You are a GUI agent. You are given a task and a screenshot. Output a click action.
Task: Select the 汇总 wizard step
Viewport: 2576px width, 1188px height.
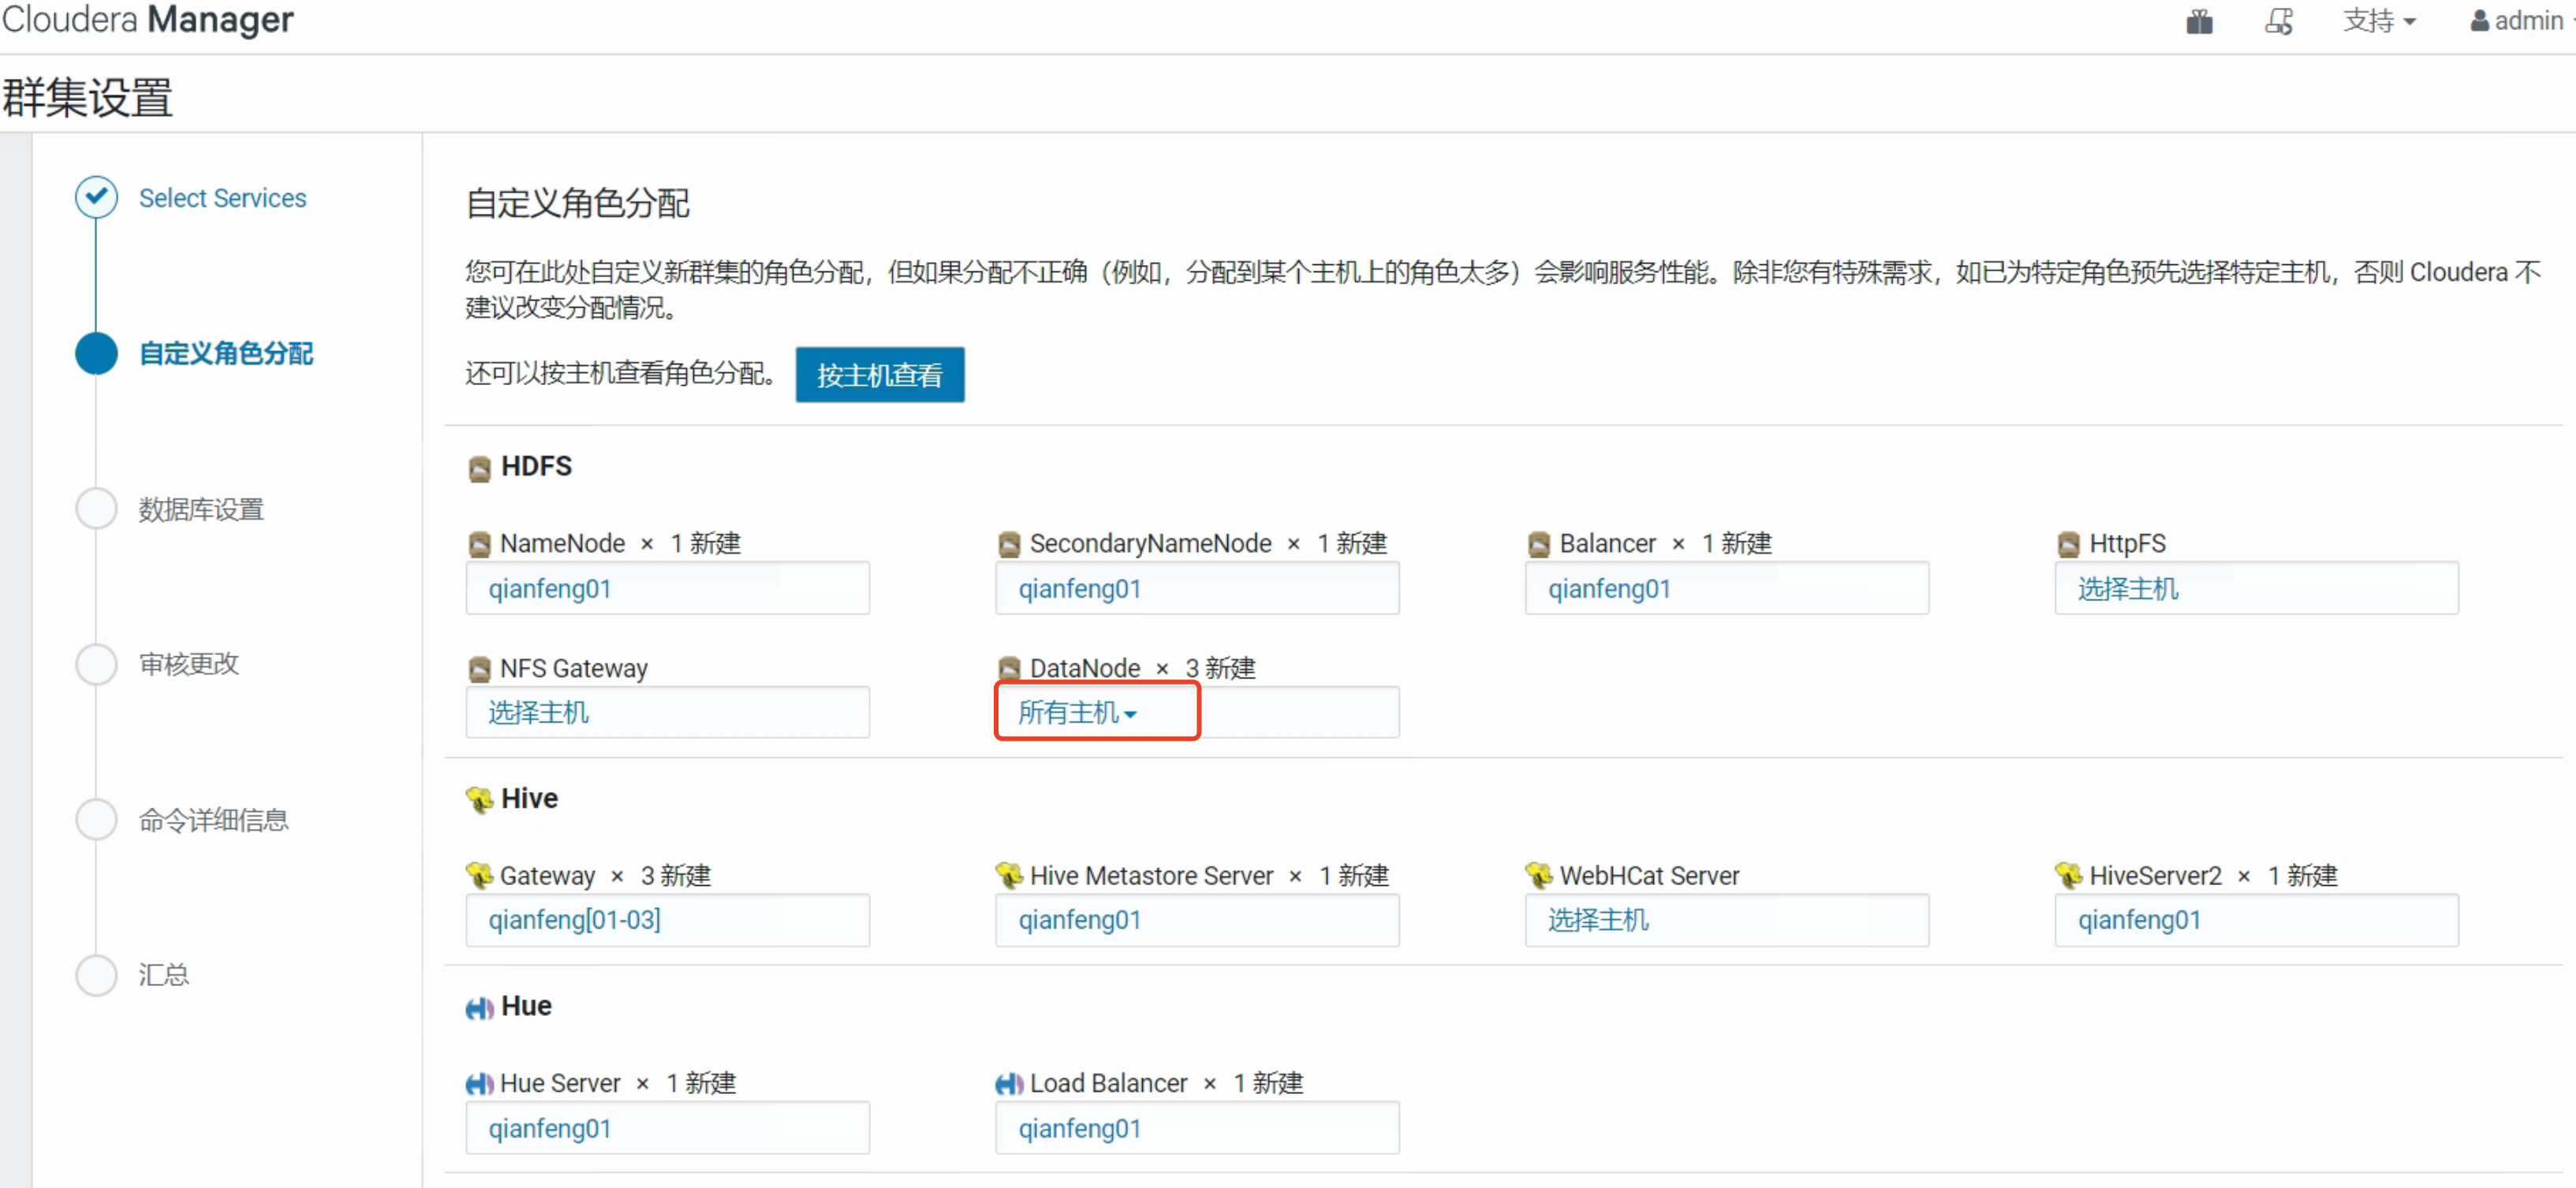click(163, 974)
